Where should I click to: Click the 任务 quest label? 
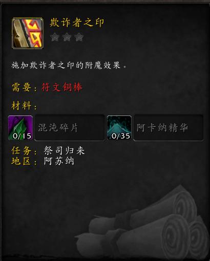(x=22, y=150)
